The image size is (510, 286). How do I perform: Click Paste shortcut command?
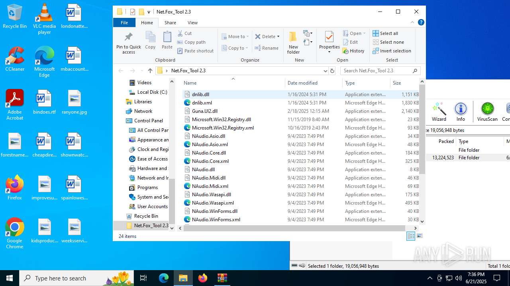(195, 51)
